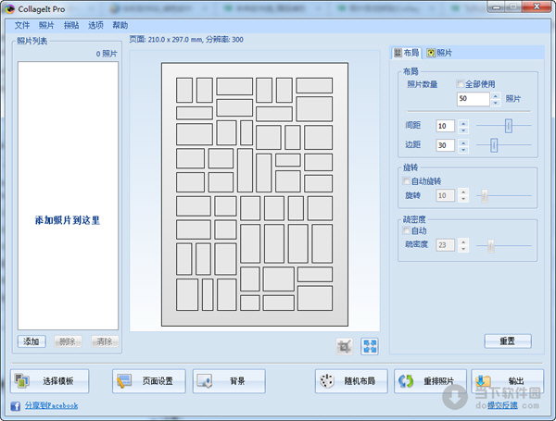Viewport: 556px width, 421px height.
Task: Open the 照片 menu
Action: 46,25
